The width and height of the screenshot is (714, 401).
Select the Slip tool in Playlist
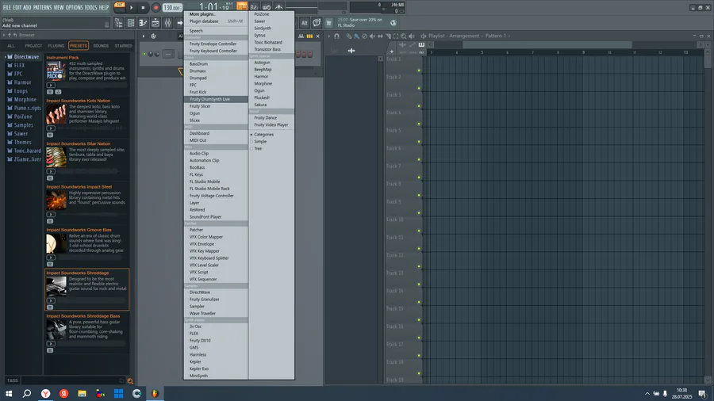click(380, 36)
